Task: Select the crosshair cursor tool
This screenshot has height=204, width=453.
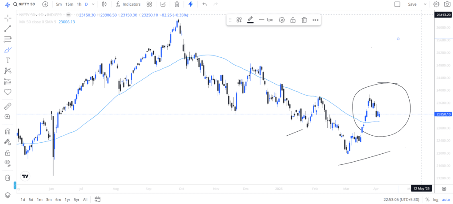Action: coord(8,18)
